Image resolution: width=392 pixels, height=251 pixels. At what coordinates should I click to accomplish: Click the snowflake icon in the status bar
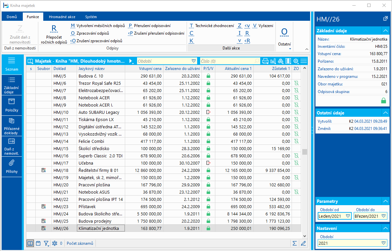click(55, 243)
